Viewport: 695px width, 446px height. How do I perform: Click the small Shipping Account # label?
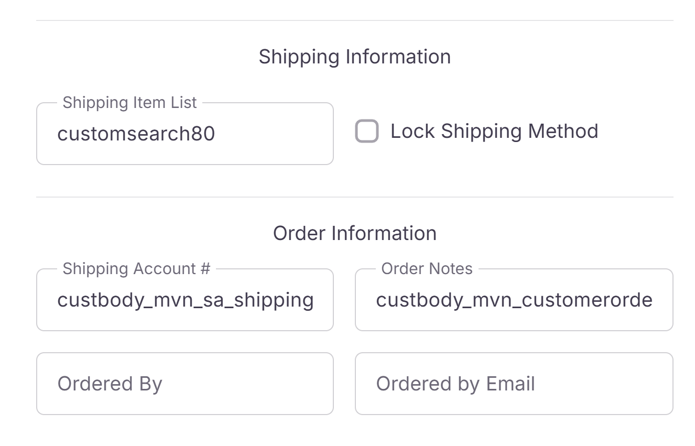(x=136, y=269)
